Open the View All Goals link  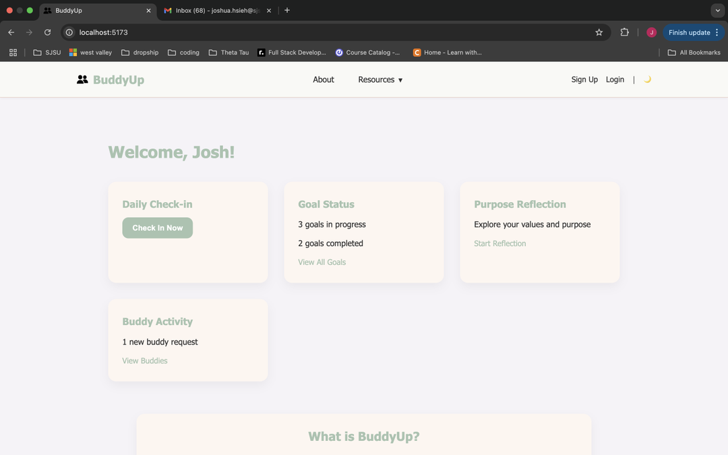tap(322, 262)
